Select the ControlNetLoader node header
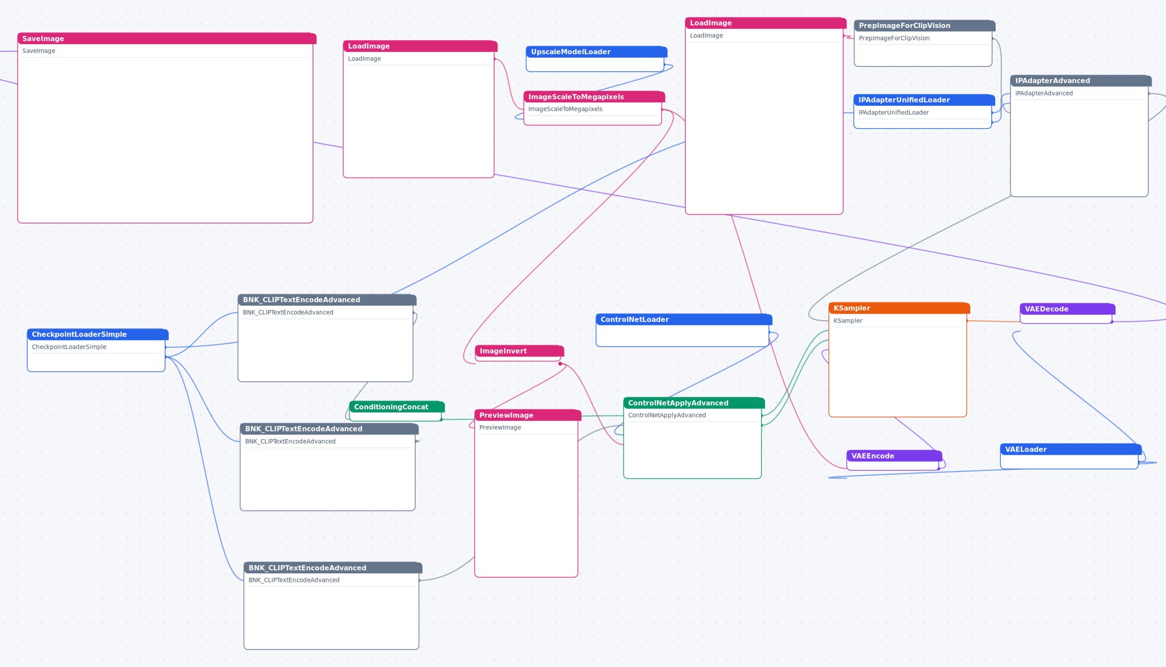The image size is (1166, 667). 684,319
